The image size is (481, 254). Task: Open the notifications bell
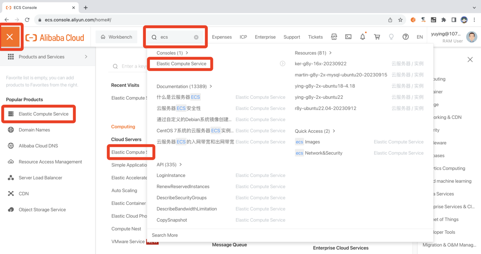pyautogui.click(x=362, y=37)
